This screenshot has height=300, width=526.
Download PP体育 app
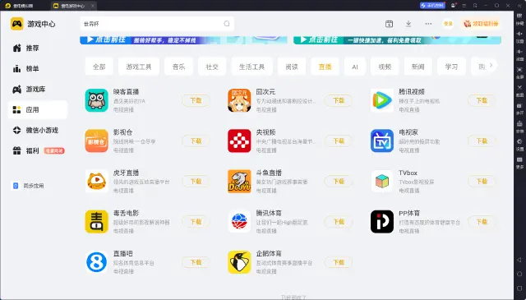tap(482, 222)
